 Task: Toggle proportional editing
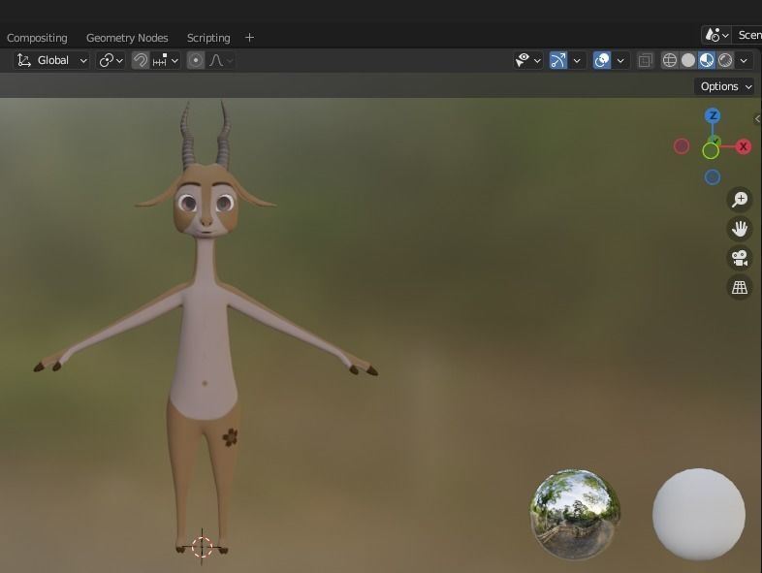(x=196, y=60)
